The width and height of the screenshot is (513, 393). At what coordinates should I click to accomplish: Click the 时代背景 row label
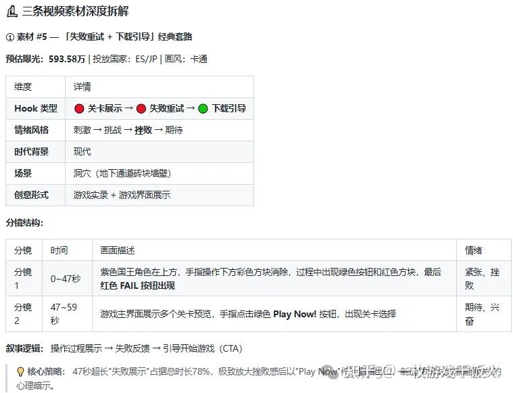pyautogui.click(x=31, y=152)
